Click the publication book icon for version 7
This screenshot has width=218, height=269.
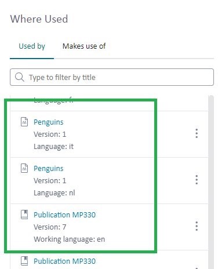pos(24,215)
